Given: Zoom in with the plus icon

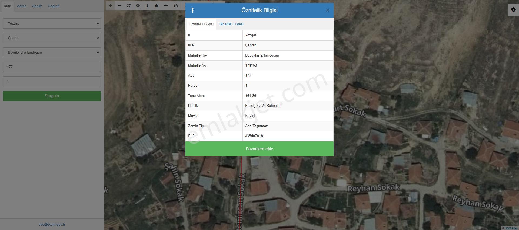Looking at the screenshot, I should click(110, 6).
